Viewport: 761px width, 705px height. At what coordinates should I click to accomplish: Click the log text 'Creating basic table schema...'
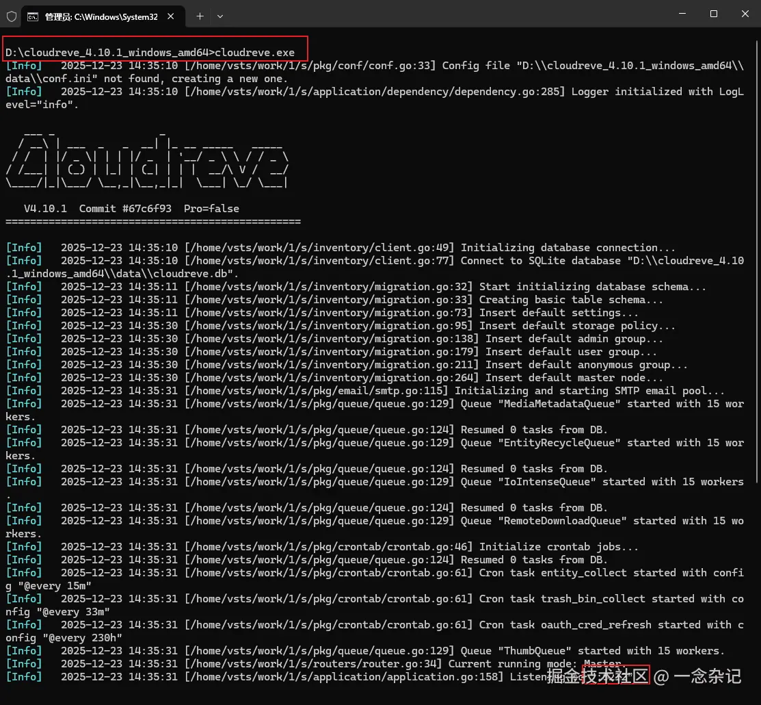pyautogui.click(x=571, y=300)
